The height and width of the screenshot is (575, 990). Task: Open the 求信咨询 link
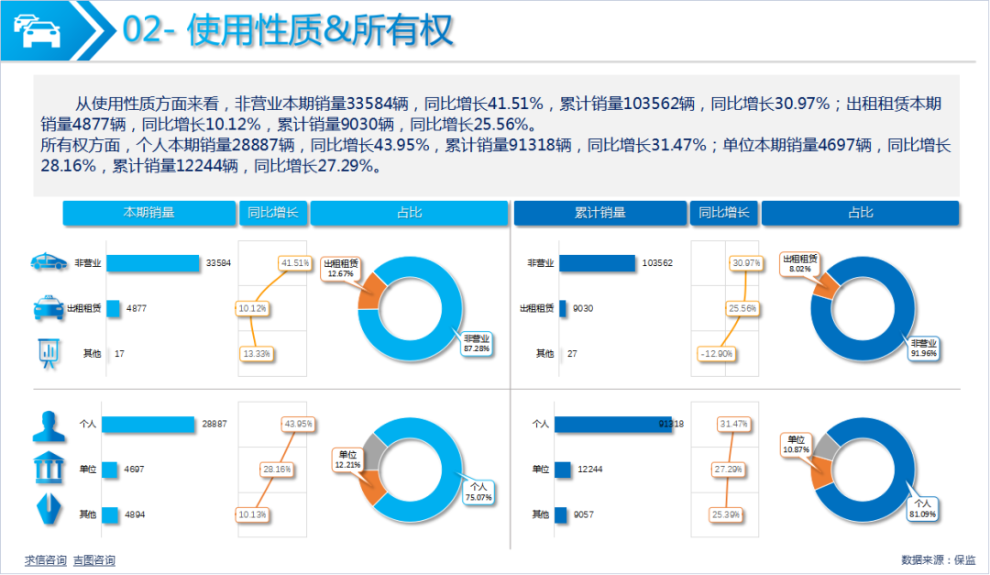46,560
